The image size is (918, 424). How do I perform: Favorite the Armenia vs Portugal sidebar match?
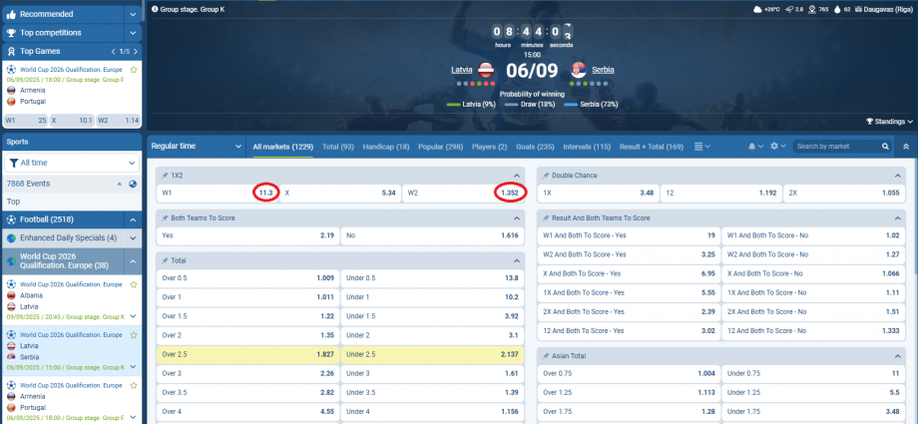point(134,386)
